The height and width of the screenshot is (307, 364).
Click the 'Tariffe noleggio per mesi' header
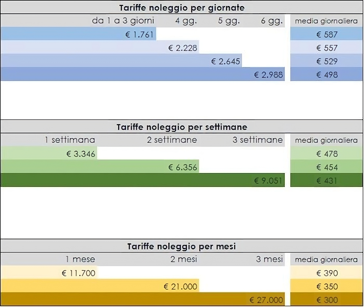coord(182,246)
